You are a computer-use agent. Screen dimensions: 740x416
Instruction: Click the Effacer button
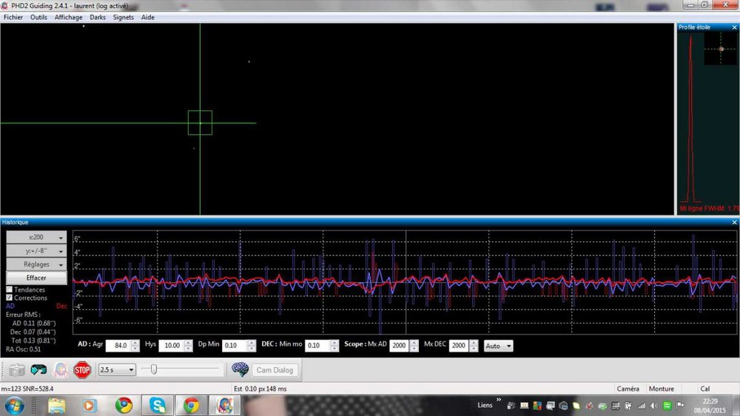(36, 278)
